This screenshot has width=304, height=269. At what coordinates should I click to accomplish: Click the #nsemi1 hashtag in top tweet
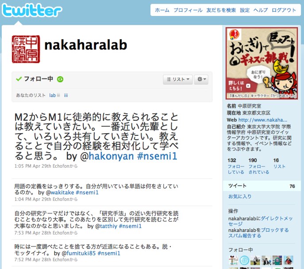pyautogui.click(x=157, y=156)
